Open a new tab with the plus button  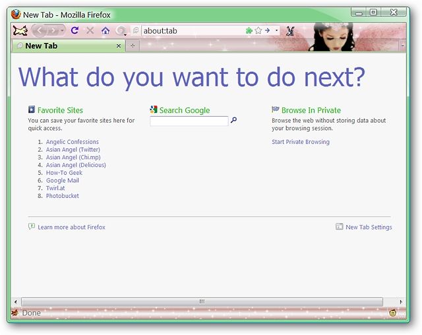133,46
